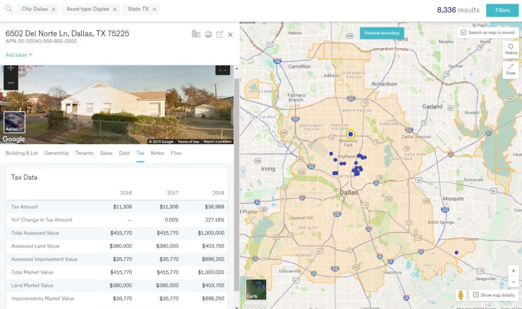Remove the City: Dallas filter chip
This screenshot has width=522, height=309.
53,9
